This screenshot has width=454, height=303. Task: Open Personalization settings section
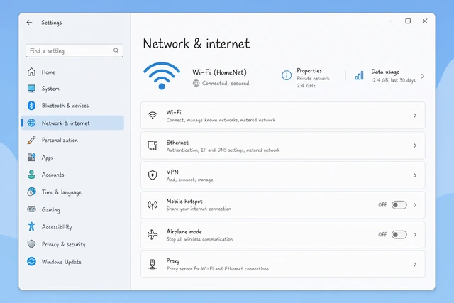72,140
